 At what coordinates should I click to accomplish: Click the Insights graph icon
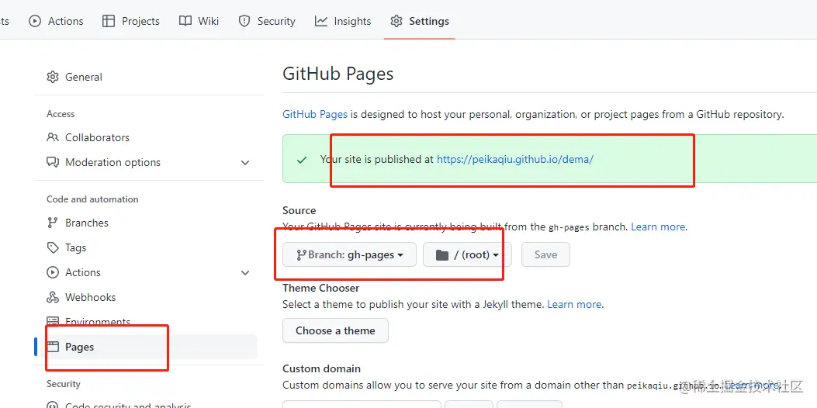(x=321, y=22)
